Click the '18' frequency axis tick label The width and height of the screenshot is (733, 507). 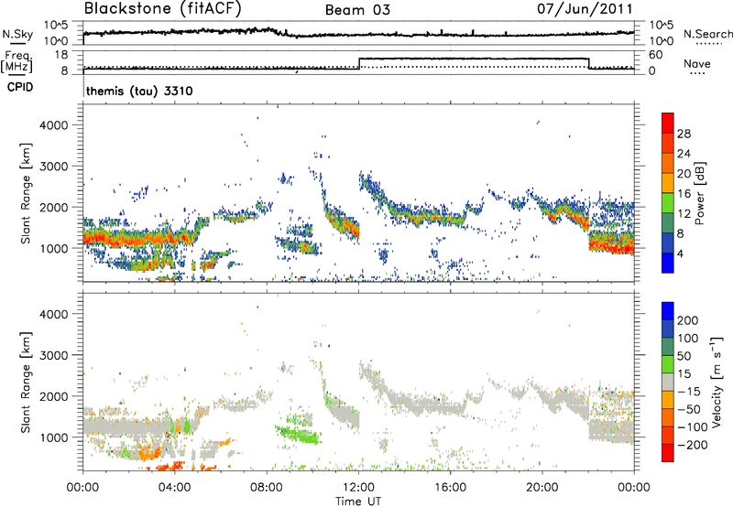pyautogui.click(x=61, y=55)
